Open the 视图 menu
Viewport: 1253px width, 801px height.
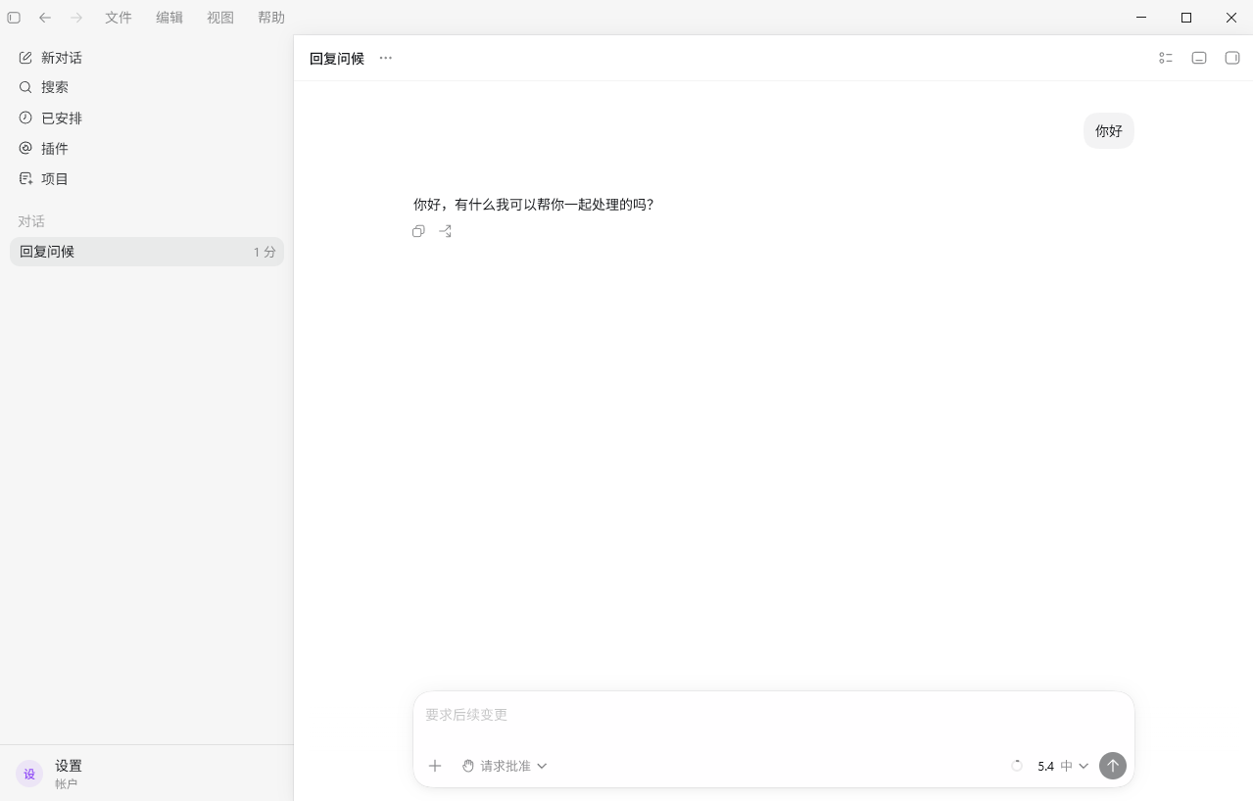[x=220, y=18]
